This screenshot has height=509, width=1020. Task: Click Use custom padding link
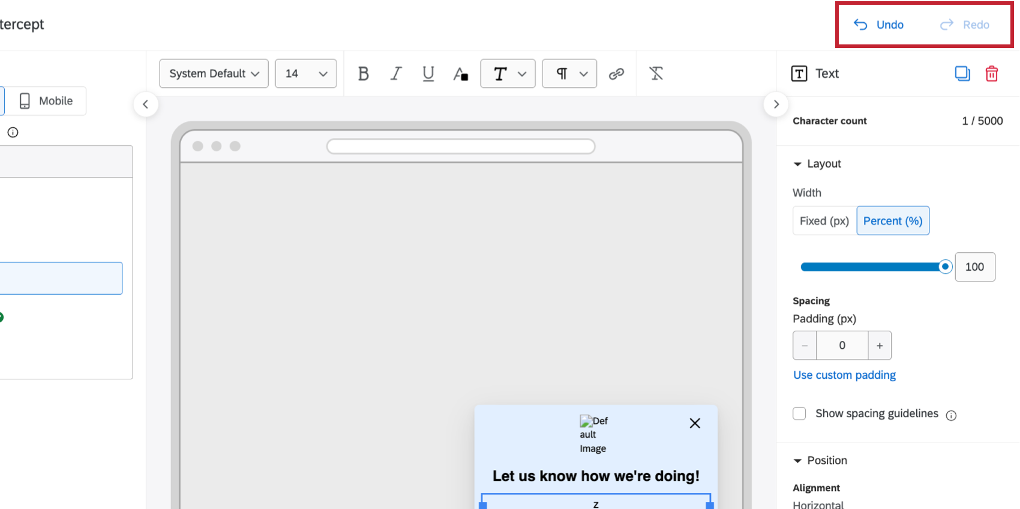pyautogui.click(x=844, y=375)
